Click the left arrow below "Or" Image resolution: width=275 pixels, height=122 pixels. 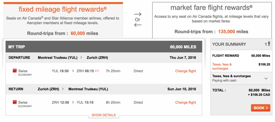click(137, 25)
